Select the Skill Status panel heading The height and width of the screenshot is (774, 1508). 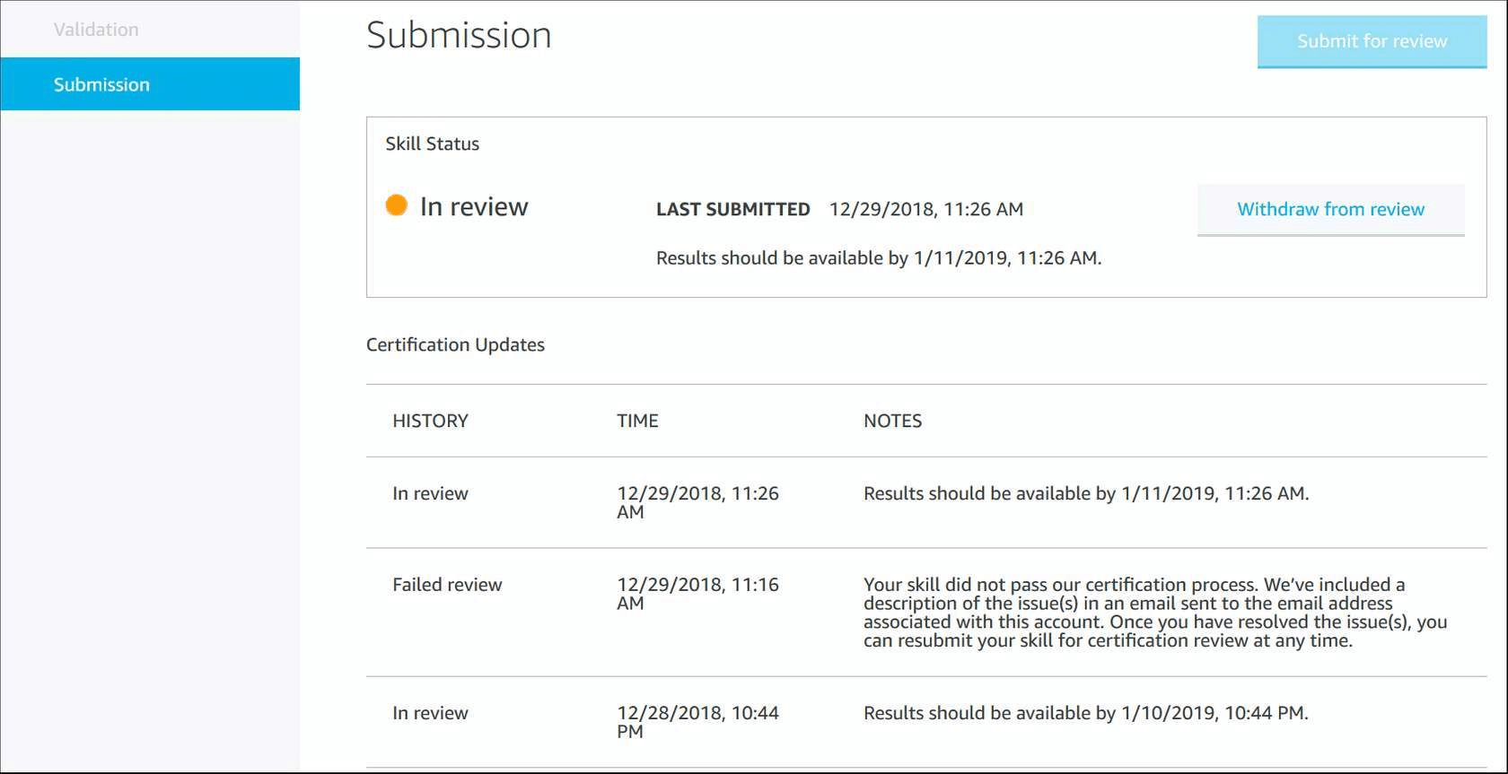[x=432, y=143]
